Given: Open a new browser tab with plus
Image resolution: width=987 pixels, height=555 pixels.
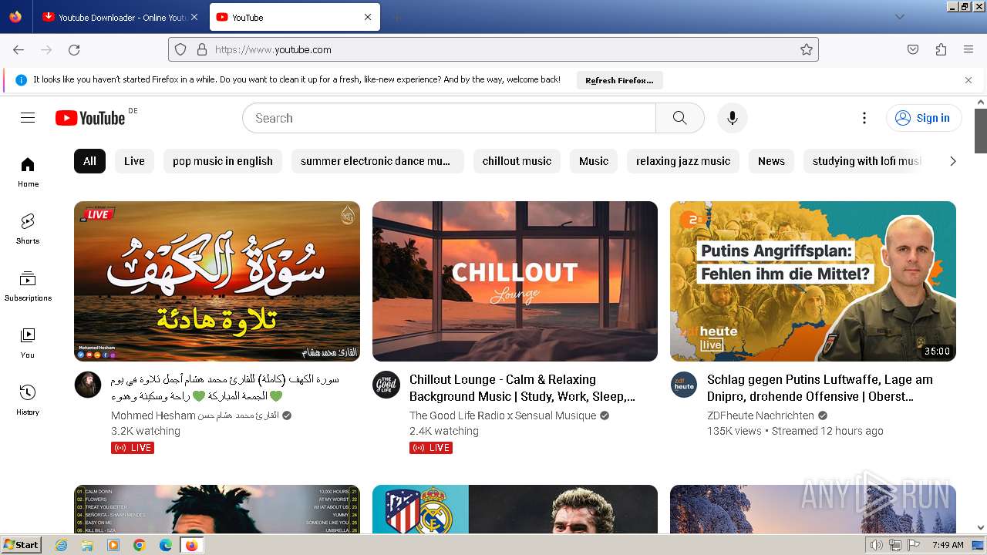Looking at the screenshot, I should click(396, 17).
